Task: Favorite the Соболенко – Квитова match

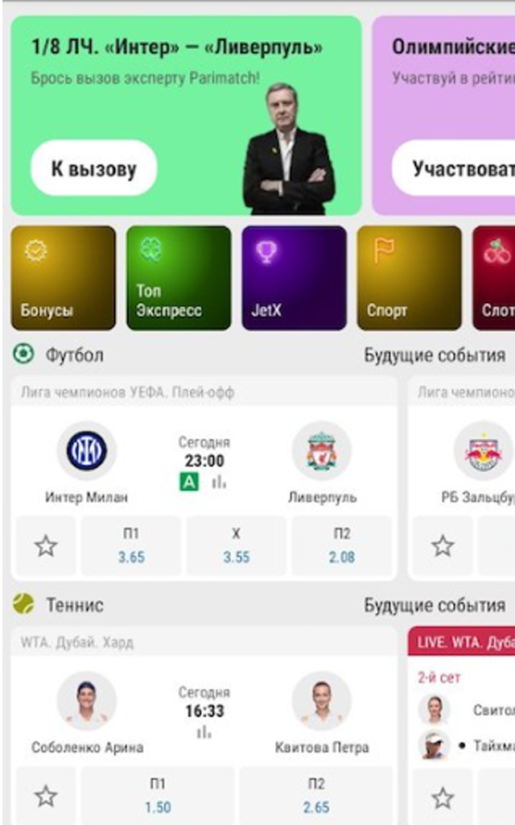Action: pos(46,795)
